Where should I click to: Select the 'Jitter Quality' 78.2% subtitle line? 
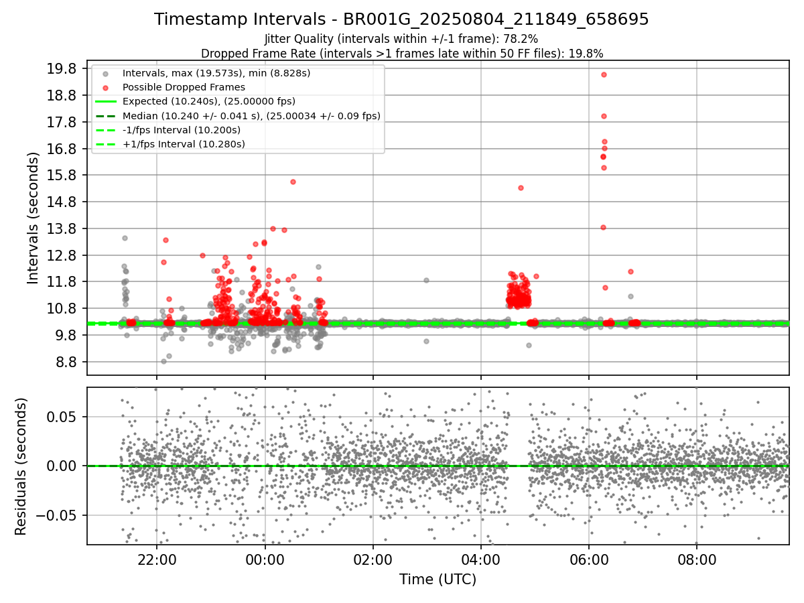coord(401,39)
